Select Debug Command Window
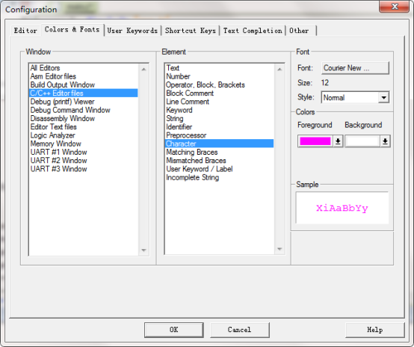 tap(83, 110)
